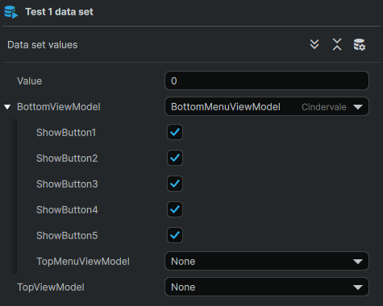
Task: Collapse the BottomViewModel tree node
Action: (x=7, y=107)
